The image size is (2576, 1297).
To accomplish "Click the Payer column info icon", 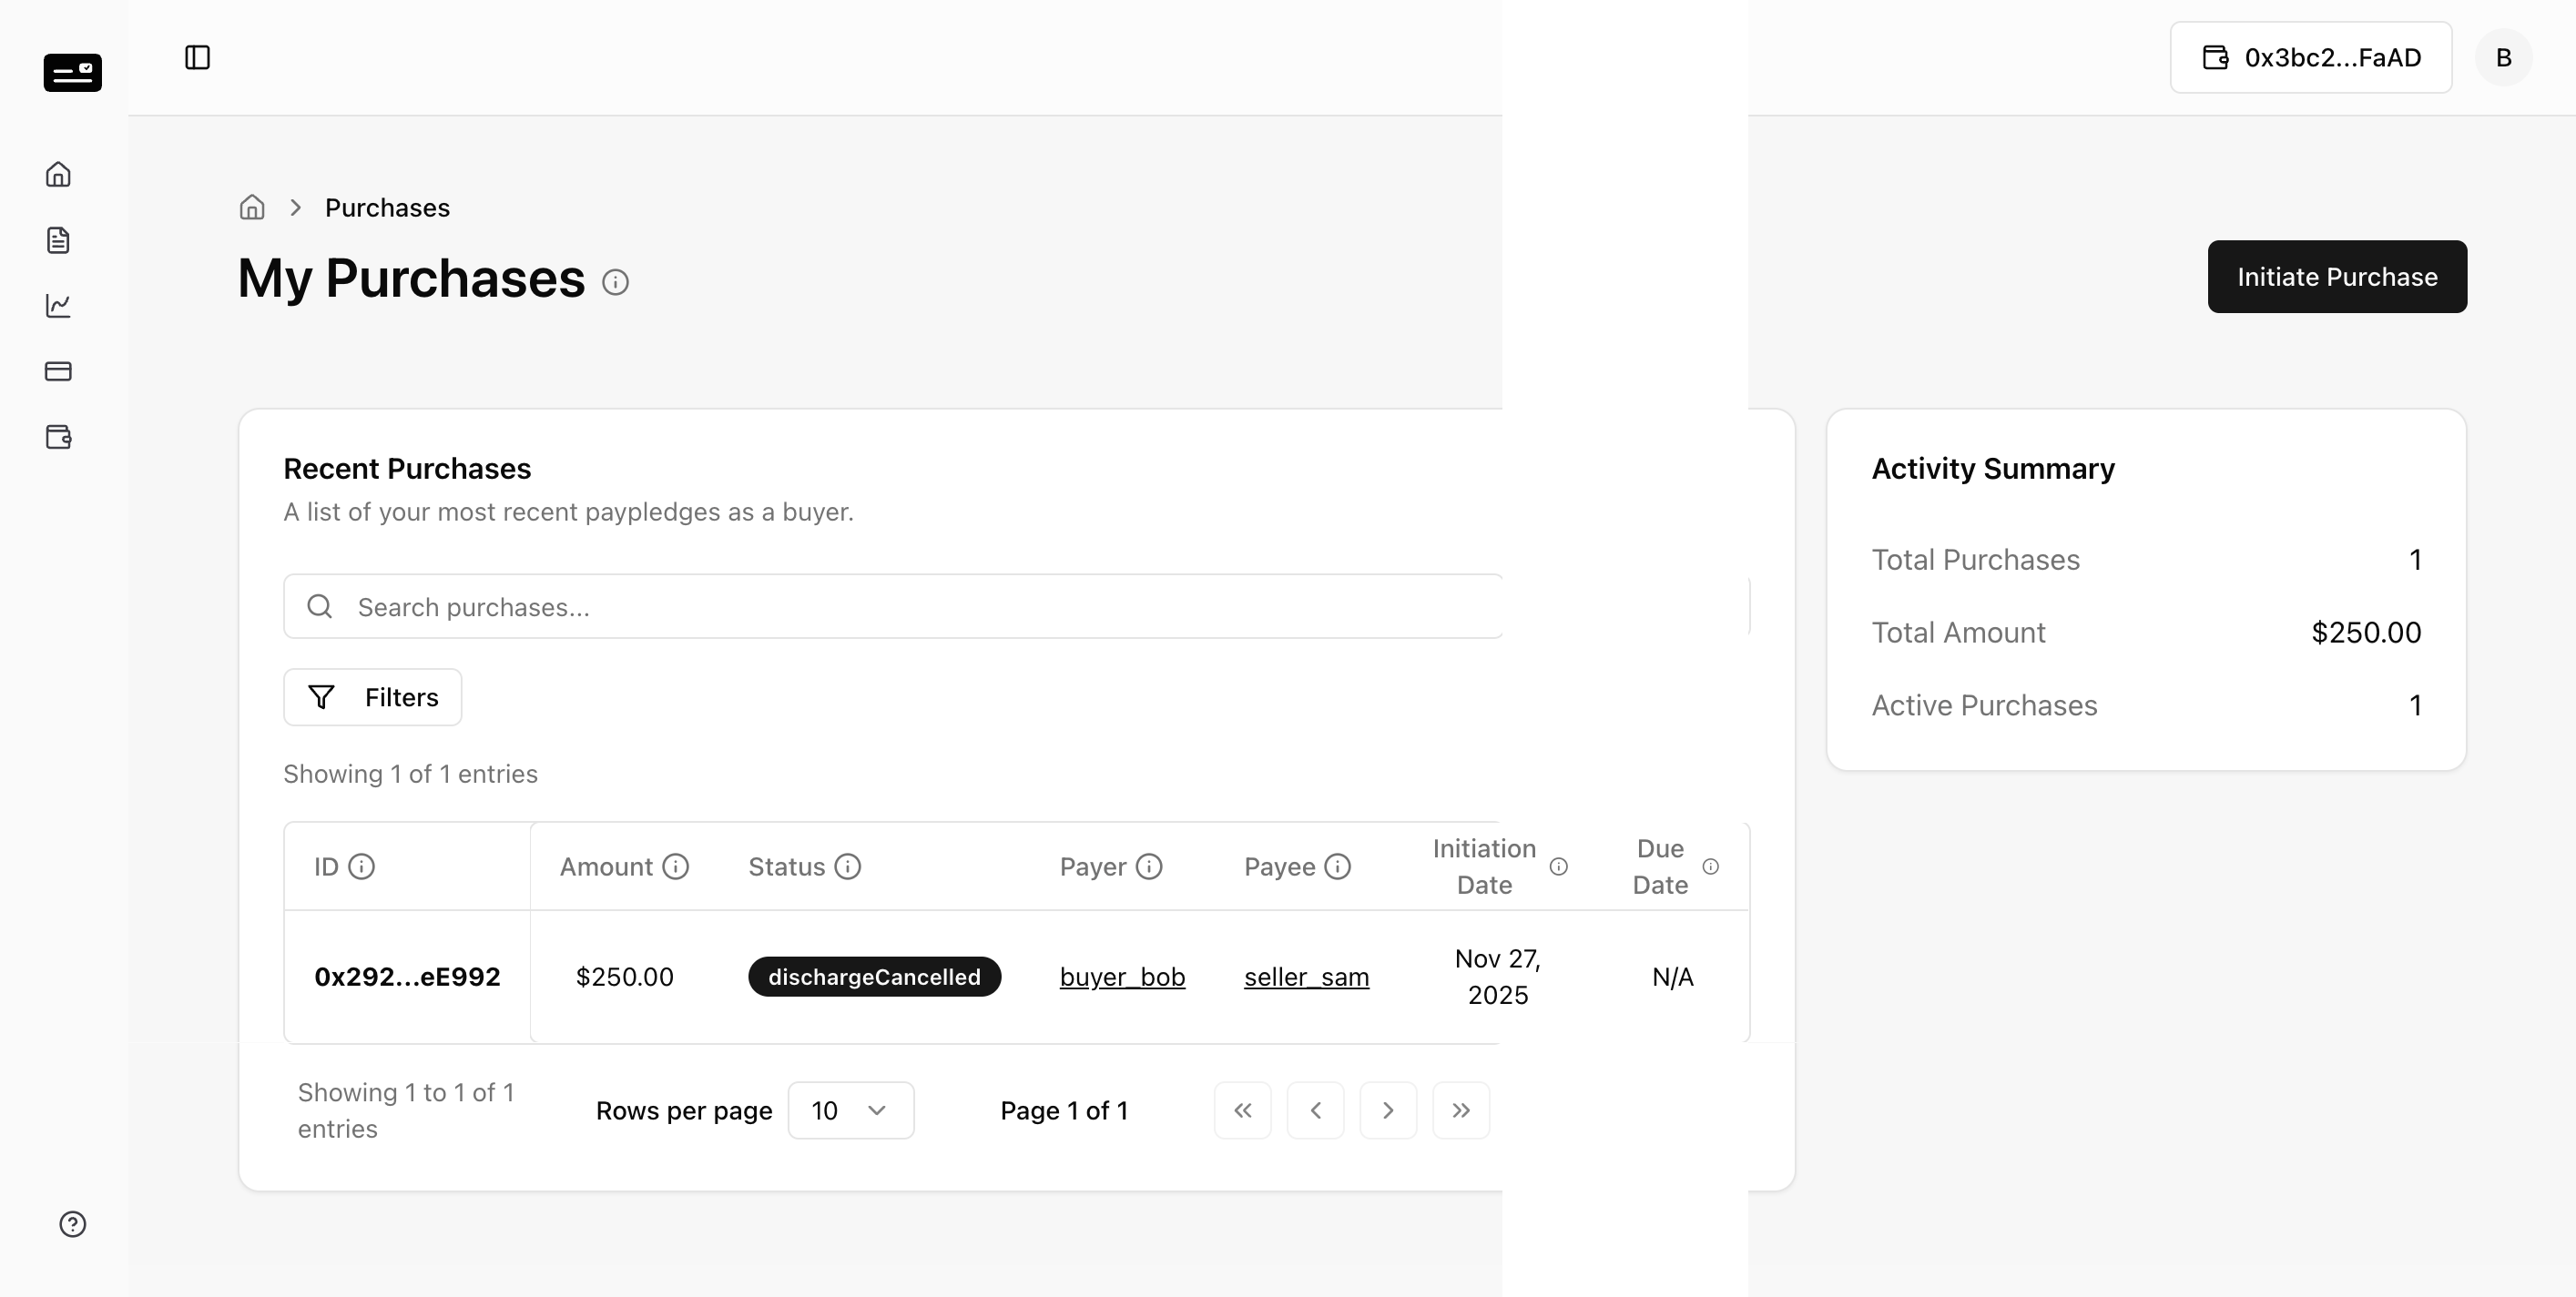I will (1149, 866).
